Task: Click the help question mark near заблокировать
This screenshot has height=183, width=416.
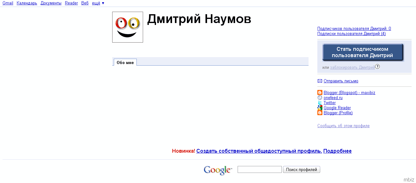Action: pos(378,67)
